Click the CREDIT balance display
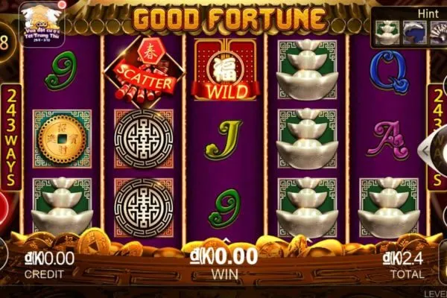This screenshot has width=447, height=298. (x=49, y=265)
